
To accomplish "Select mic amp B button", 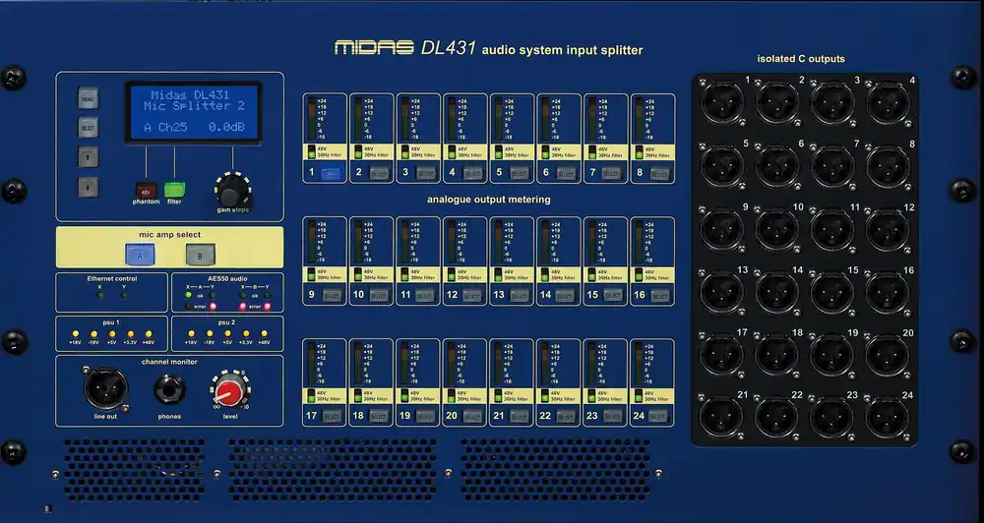I will pyautogui.click(x=200, y=256).
